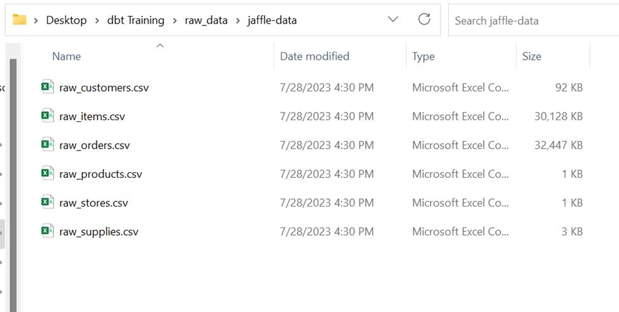Click the raw_products.csv Excel file icon
Image resolution: width=619 pixels, height=312 pixels.
(48, 173)
